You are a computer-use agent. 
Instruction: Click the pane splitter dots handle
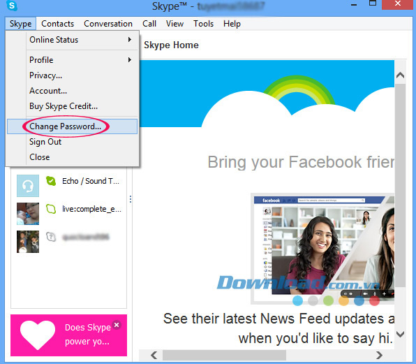click(131, 199)
